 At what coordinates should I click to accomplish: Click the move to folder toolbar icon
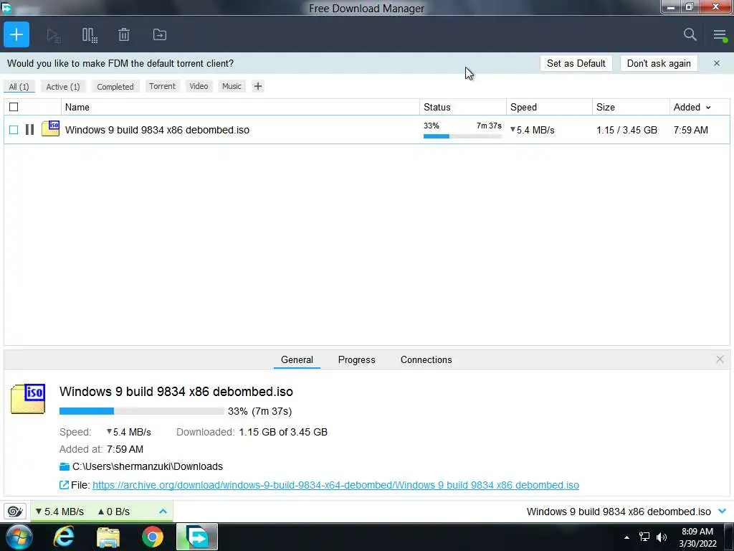(x=160, y=34)
